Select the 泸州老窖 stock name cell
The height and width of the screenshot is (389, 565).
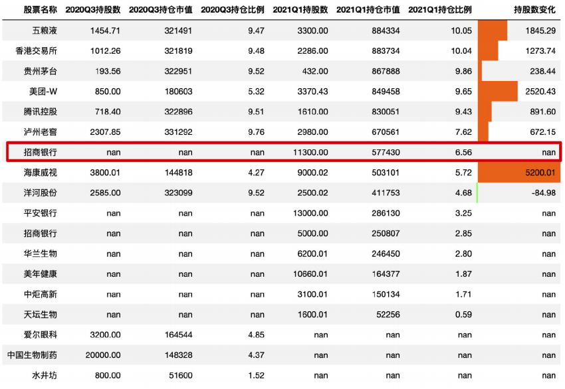coord(40,132)
